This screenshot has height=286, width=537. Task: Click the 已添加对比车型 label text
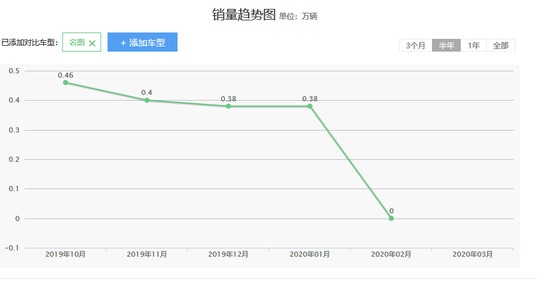[x=29, y=43]
